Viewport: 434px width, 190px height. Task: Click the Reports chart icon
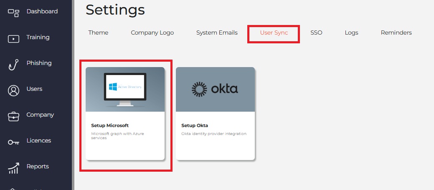pyautogui.click(x=13, y=168)
